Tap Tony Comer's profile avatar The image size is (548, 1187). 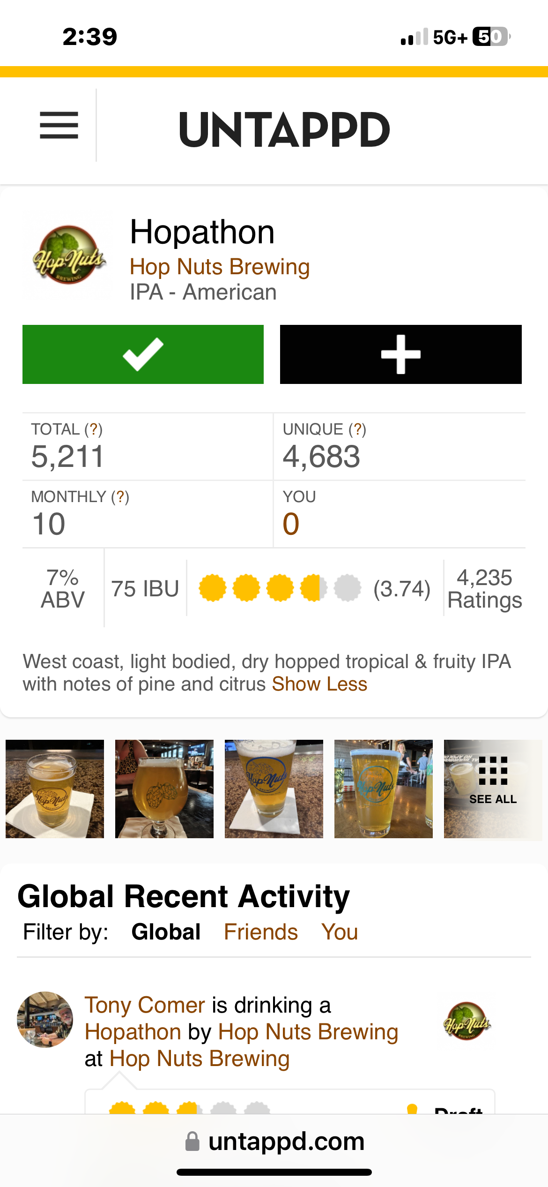pyautogui.click(x=45, y=1019)
